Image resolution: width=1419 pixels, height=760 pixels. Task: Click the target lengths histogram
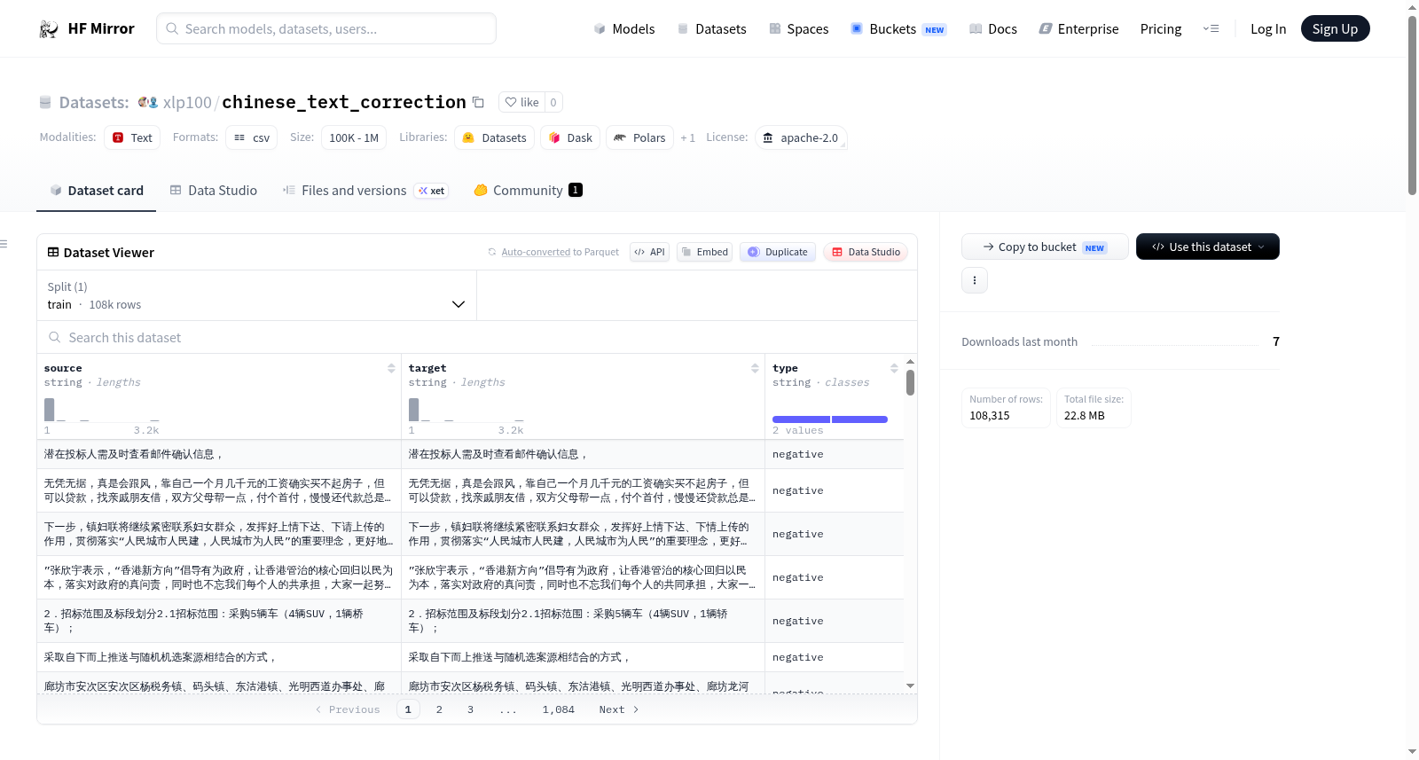pos(466,410)
